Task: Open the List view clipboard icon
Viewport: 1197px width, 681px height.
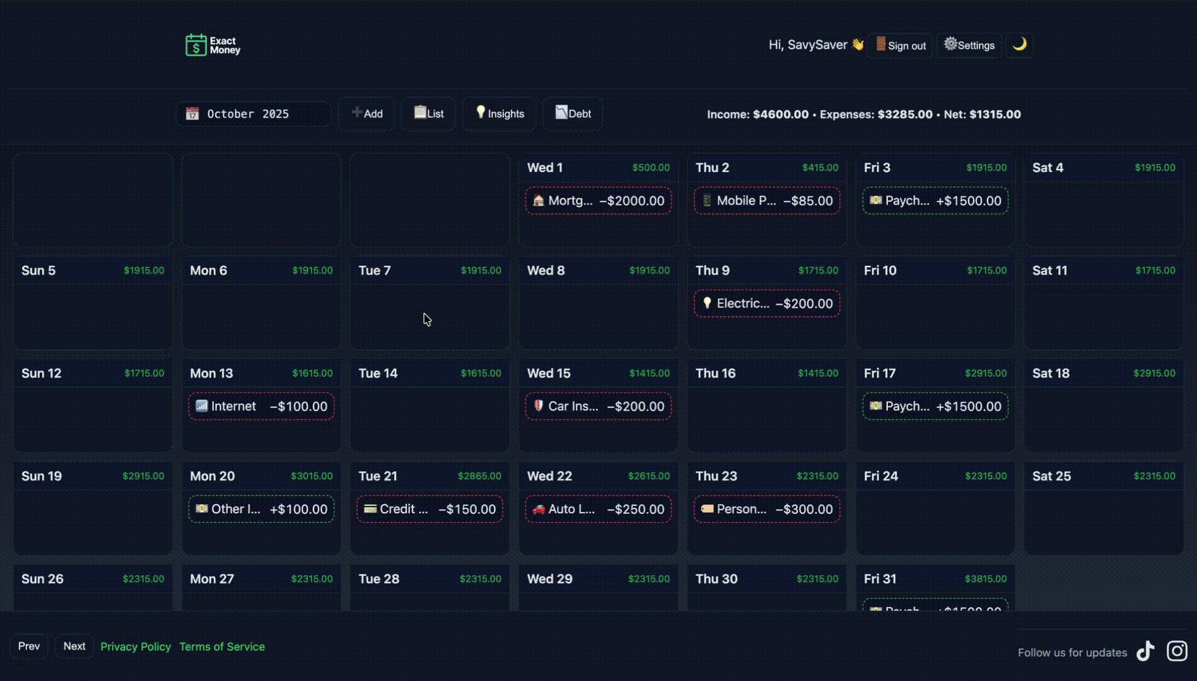Action: (428, 114)
